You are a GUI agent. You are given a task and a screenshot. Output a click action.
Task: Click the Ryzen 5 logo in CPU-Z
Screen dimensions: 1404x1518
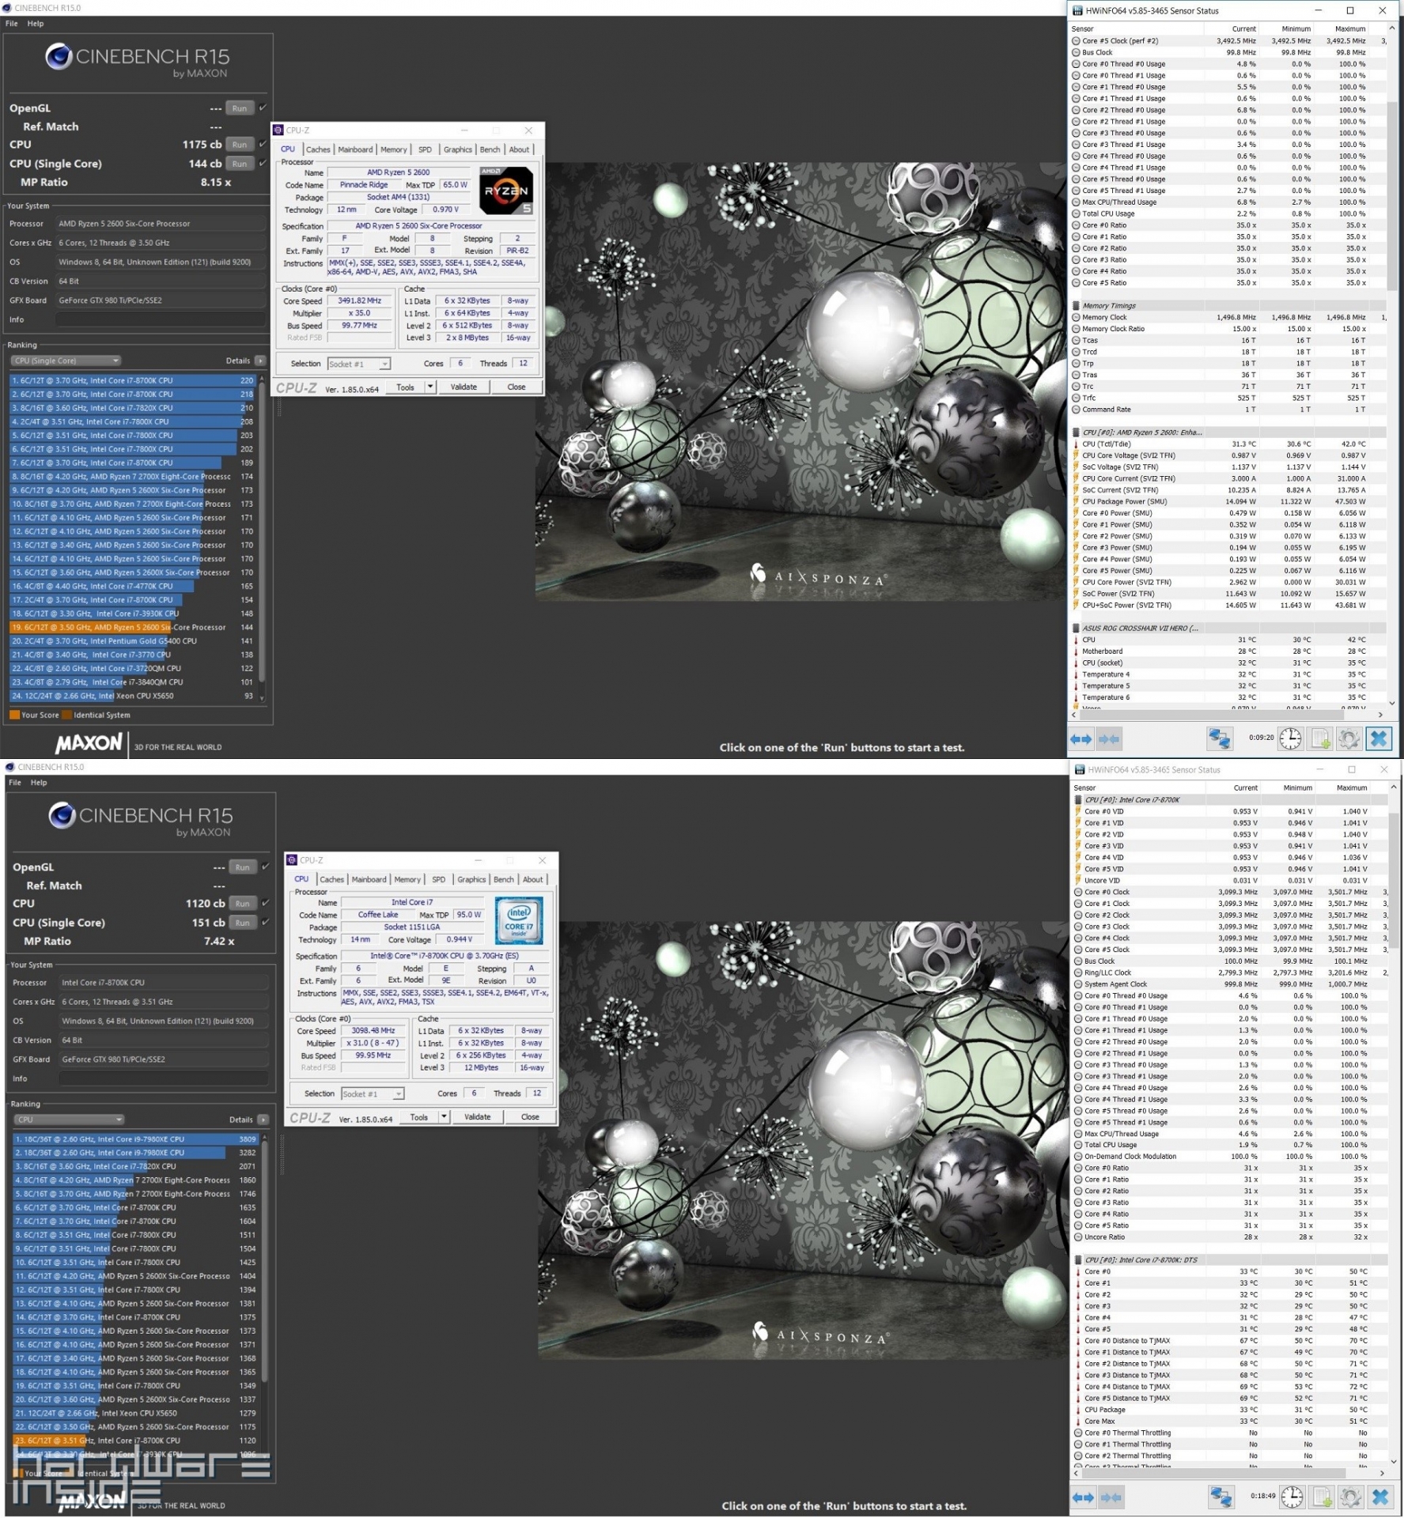(506, 191)
